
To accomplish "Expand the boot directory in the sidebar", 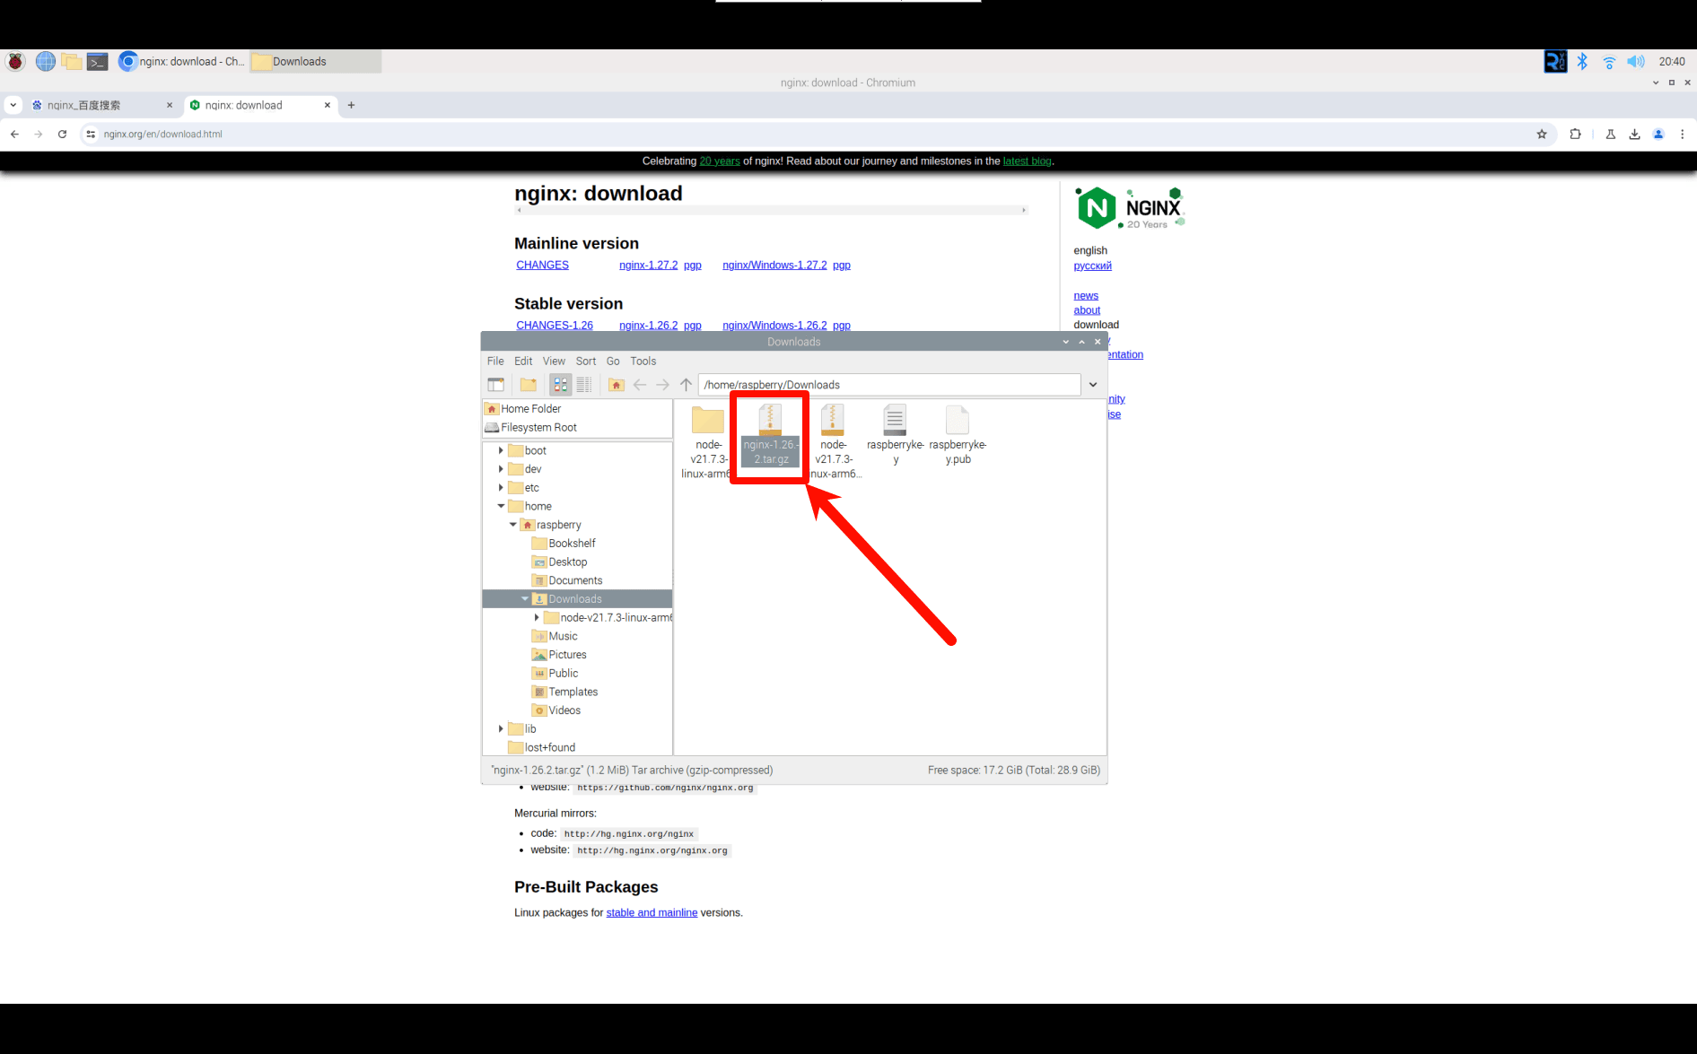I will pos(501,450).
